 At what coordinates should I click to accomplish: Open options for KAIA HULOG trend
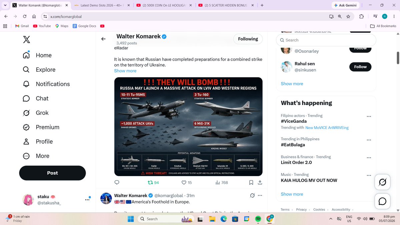click(x=369, y=175)
